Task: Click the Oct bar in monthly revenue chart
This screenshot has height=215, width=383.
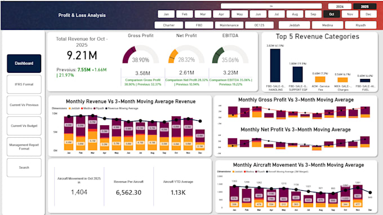Action: coord(176,133)
